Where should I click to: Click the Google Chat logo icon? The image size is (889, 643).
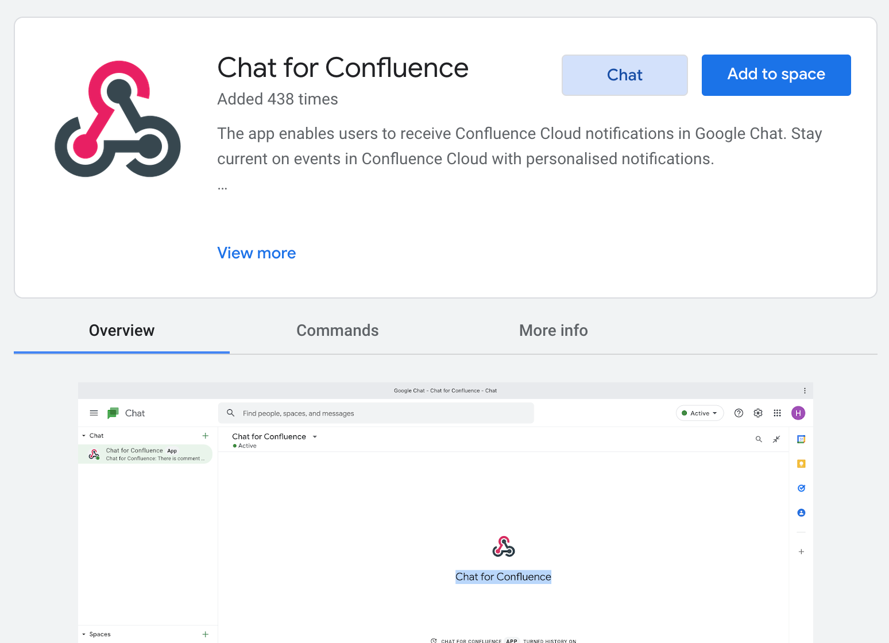tap(113, 413)
